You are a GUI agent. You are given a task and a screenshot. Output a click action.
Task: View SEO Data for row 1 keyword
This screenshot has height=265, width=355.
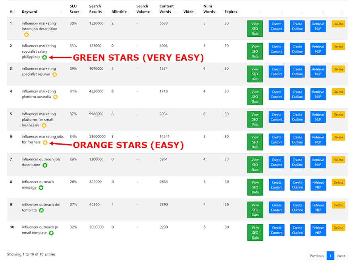tap(255, 29)
